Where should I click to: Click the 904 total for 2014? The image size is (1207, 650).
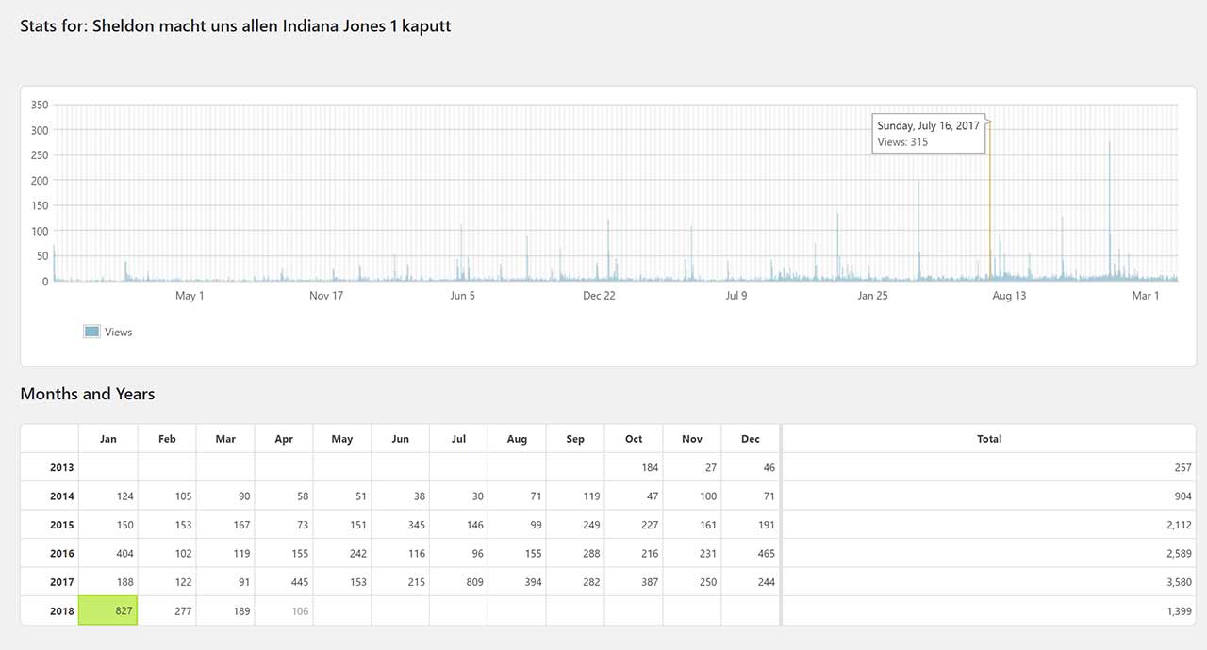click(989, 496)
